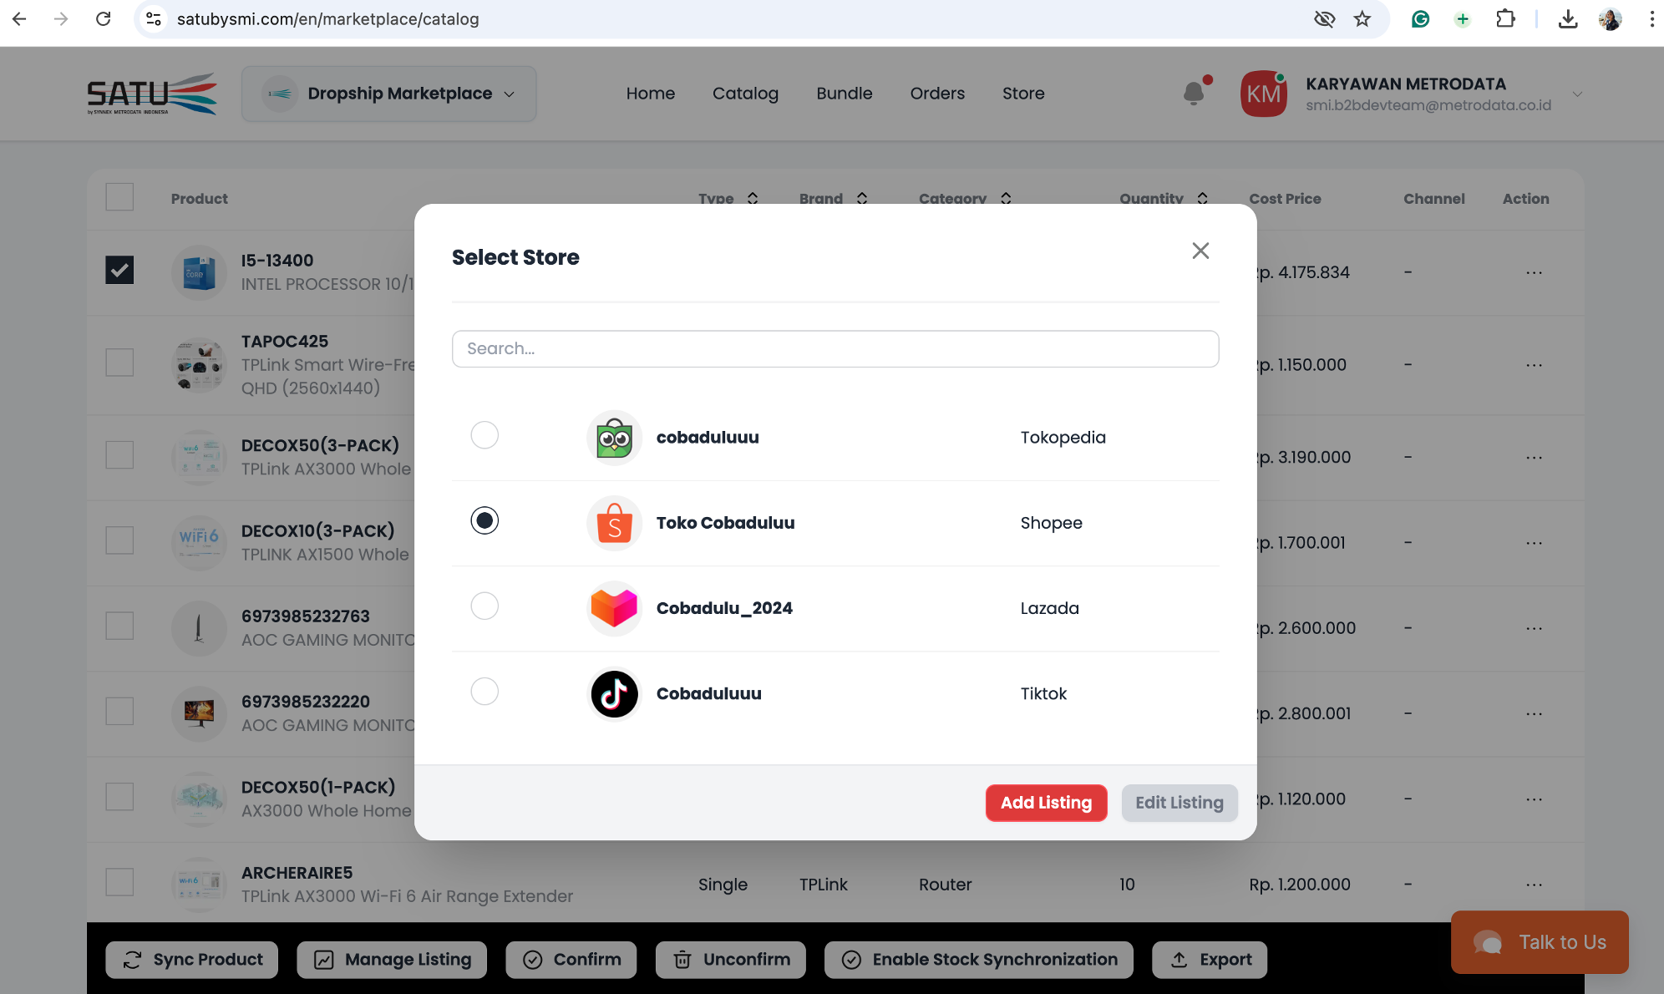
Task: Click the browser reload icon
Action: (104, 19)
